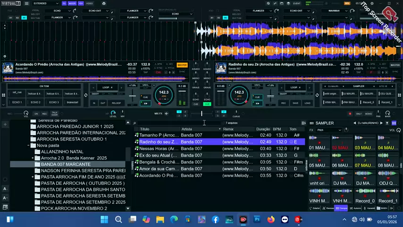
Task: Click the crossfader slider
Action: coord(201,113)
